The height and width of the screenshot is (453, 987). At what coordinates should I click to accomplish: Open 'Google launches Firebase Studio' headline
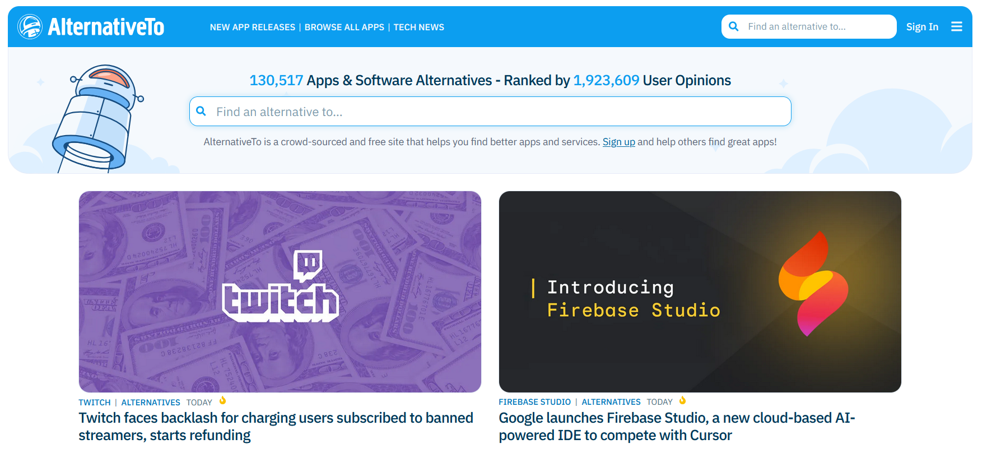coord(677,427)
